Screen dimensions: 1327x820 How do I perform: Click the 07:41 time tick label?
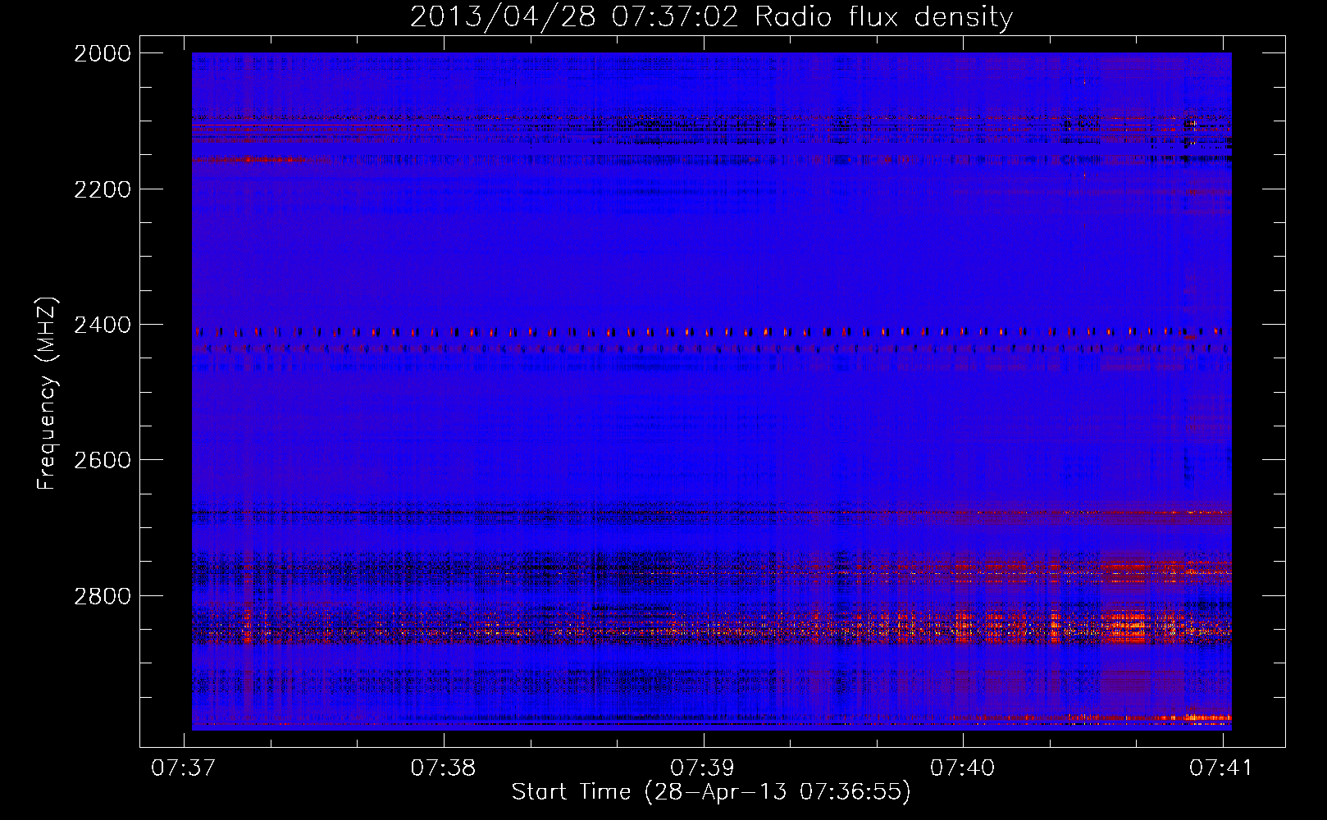coord(1222,768)
